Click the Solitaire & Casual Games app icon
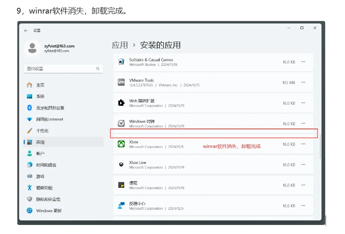345x234 pixels. [121, 62]
